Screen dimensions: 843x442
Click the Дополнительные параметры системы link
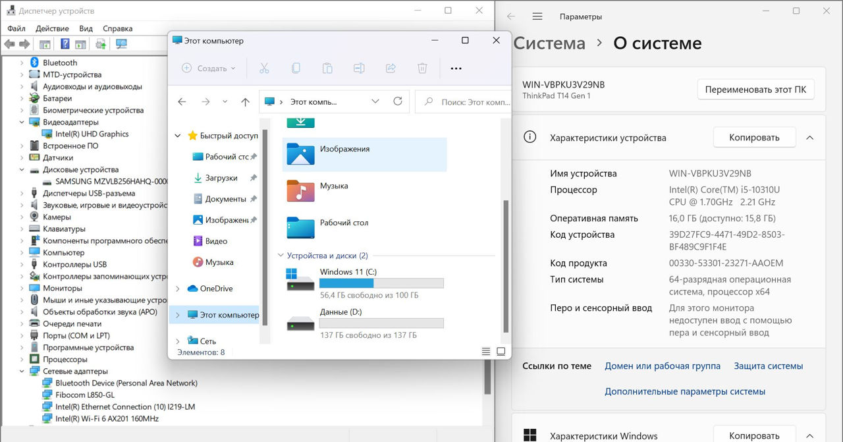click(685, 391)
